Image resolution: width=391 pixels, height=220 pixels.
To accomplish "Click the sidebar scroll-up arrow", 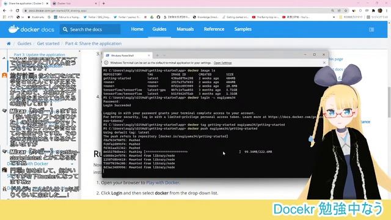I will point(79,51).
